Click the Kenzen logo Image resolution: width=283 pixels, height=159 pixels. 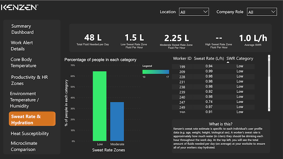tap(22, 7)
